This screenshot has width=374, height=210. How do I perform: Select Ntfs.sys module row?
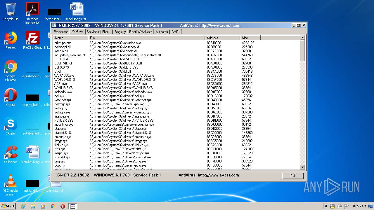point(177,149)
